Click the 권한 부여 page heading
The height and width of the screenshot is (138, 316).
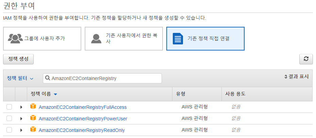click(19, 6)
